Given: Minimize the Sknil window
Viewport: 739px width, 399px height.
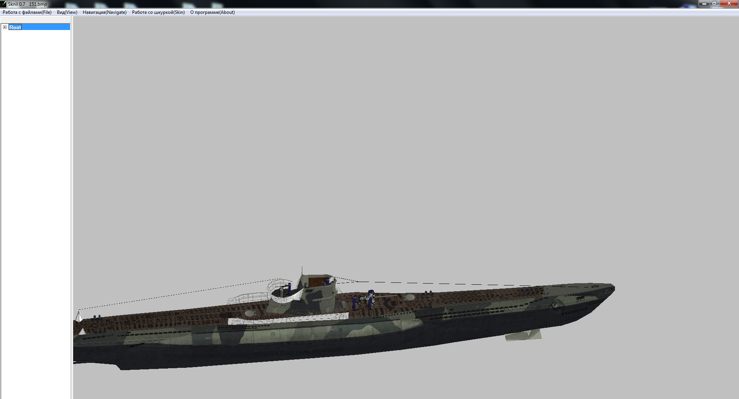Looking at the screenshot, I should [704, 3].
